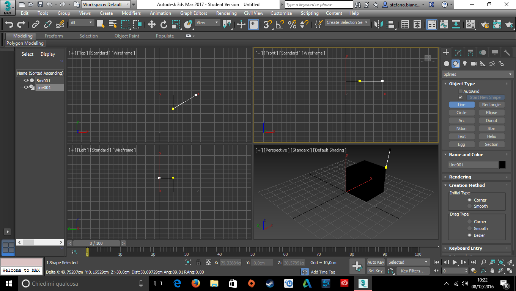Select Corner under Initial Type
The width and height of the screenshot is (516, 291).
point(470,200)
